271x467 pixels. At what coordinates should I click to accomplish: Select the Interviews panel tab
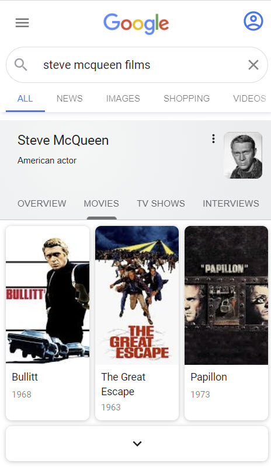click(x=231, y=203)
